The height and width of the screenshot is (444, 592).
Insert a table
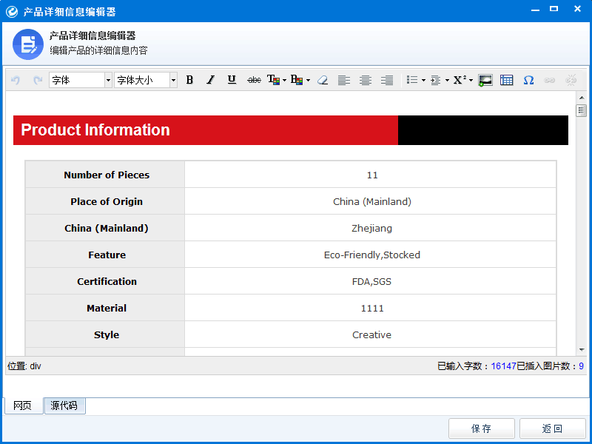coord(507,80)
